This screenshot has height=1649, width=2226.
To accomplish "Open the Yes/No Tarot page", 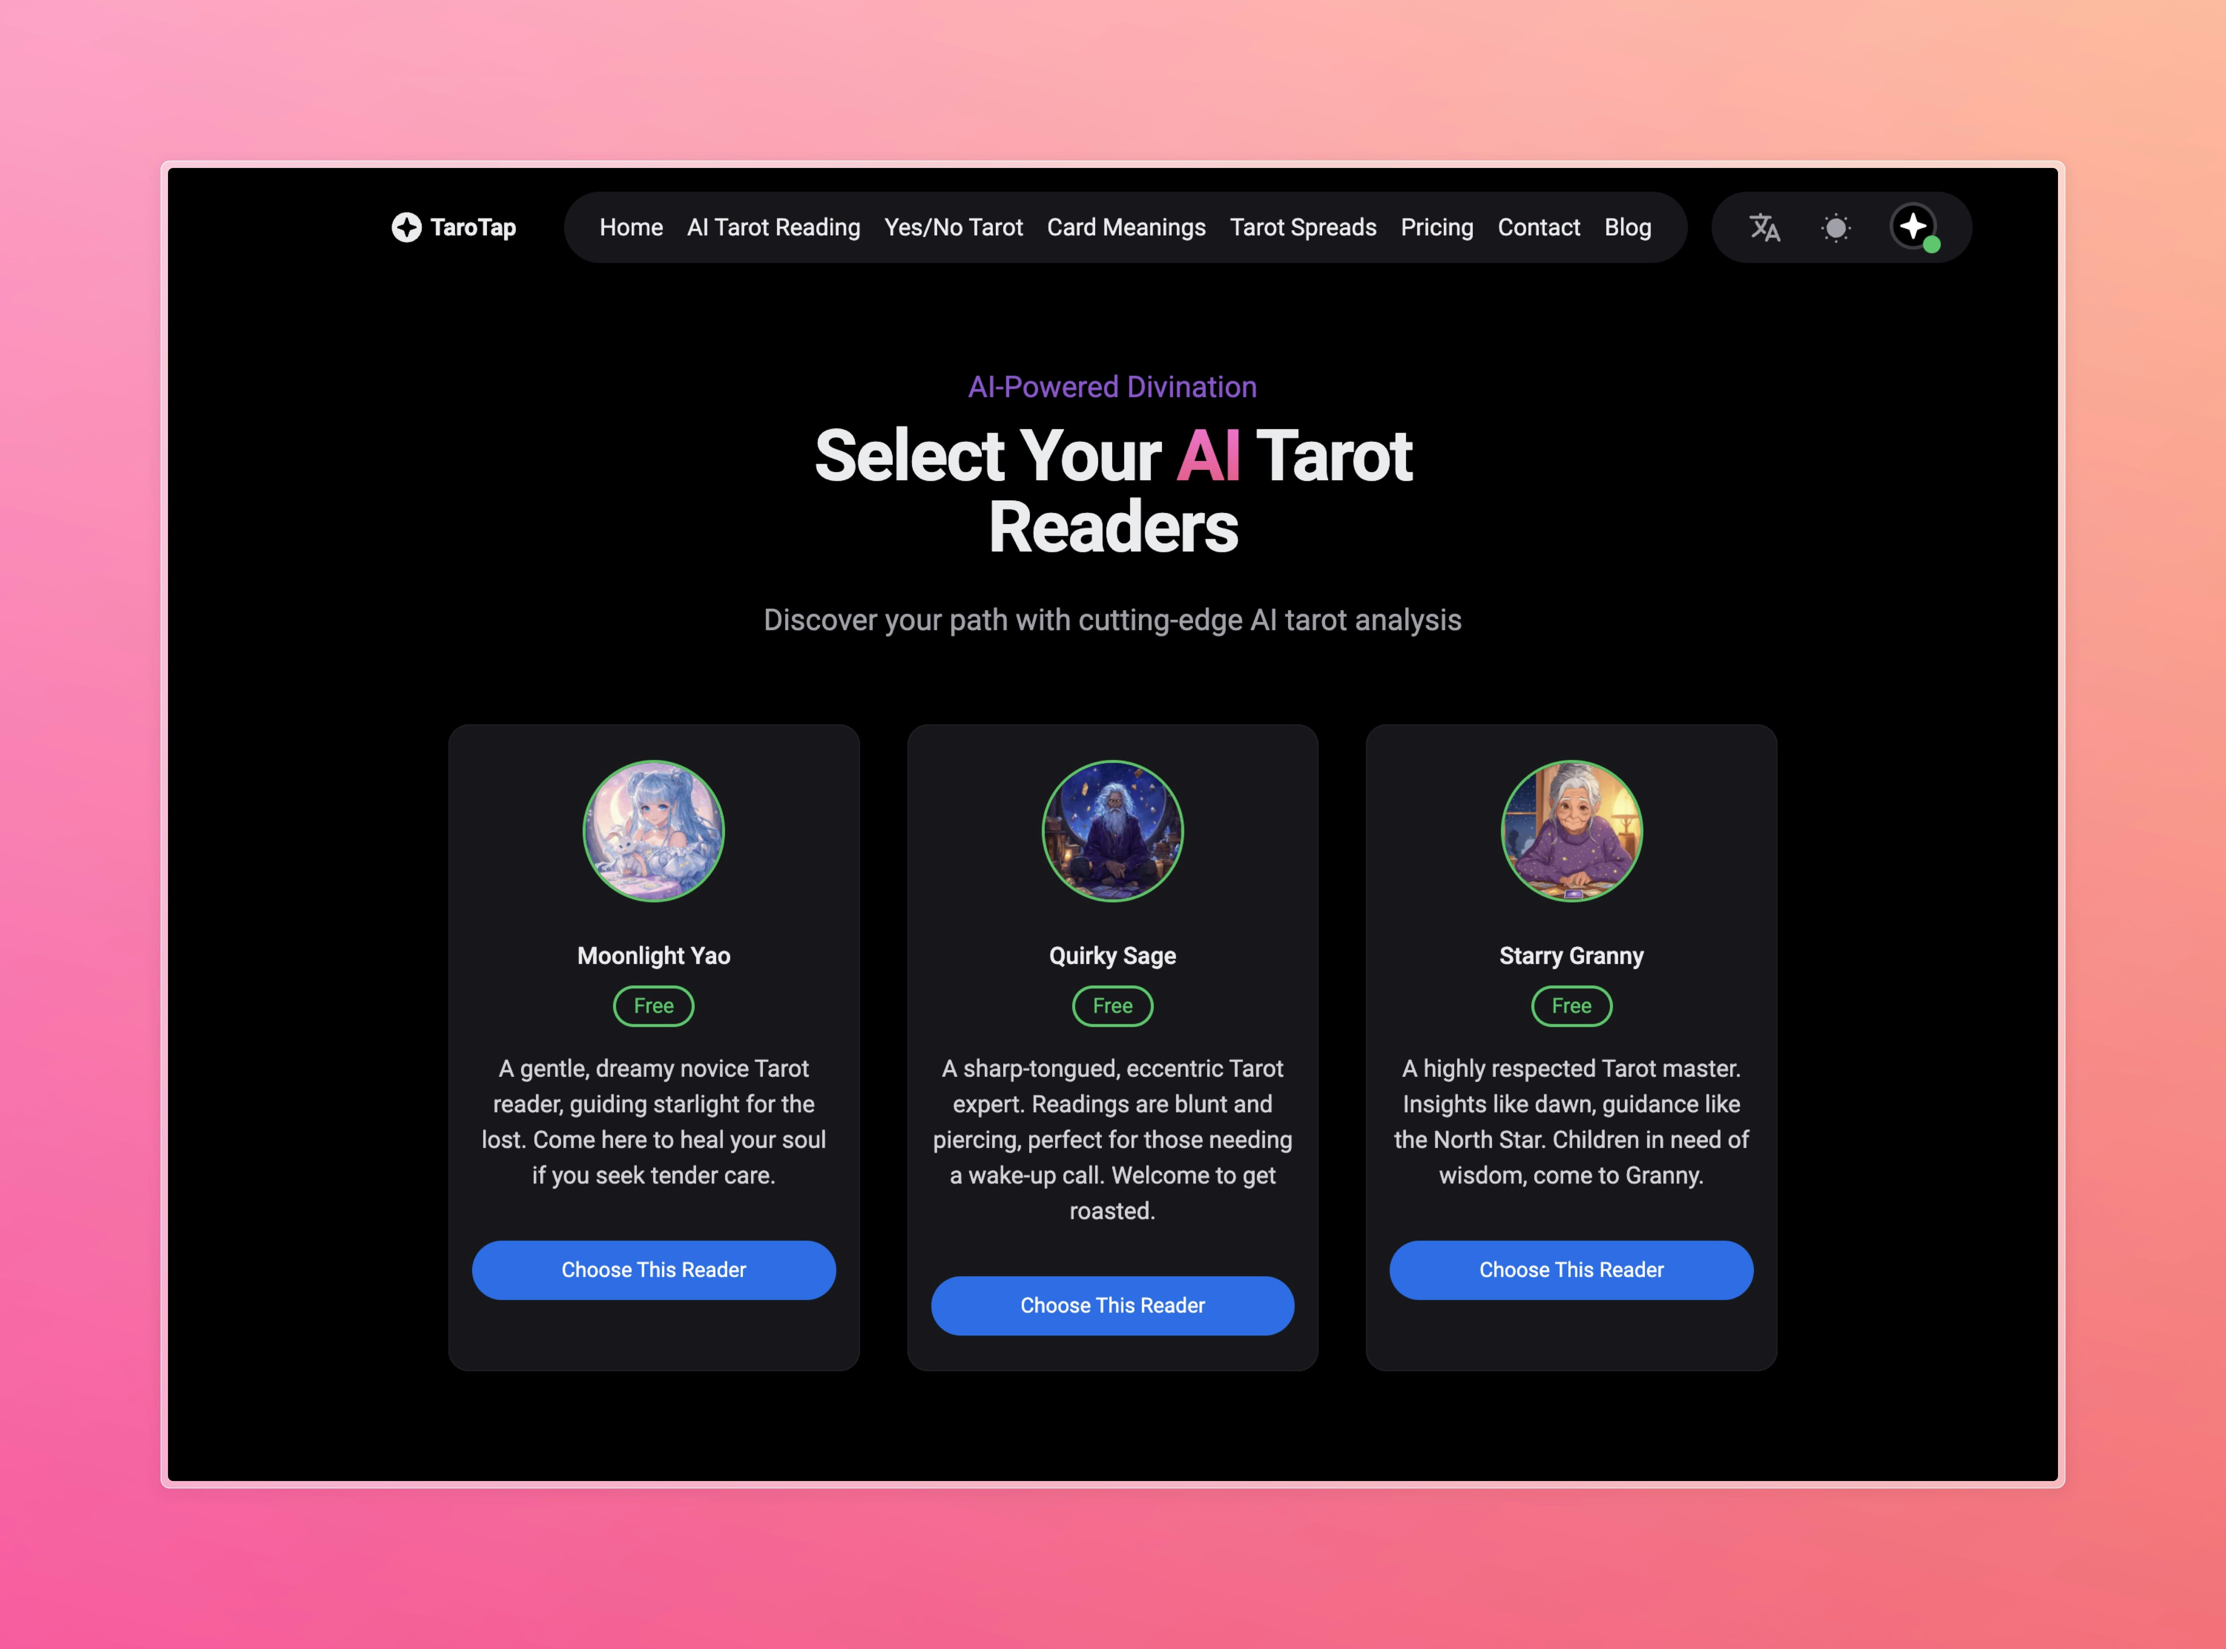I will pos(953,227).
